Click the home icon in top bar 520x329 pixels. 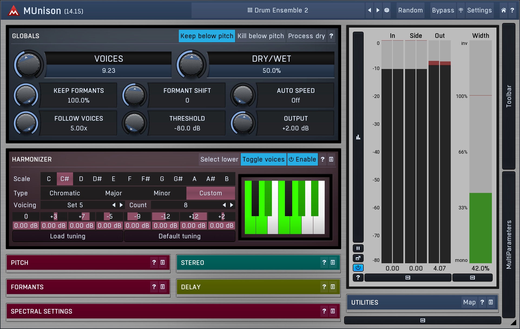(x=503, y=10)
